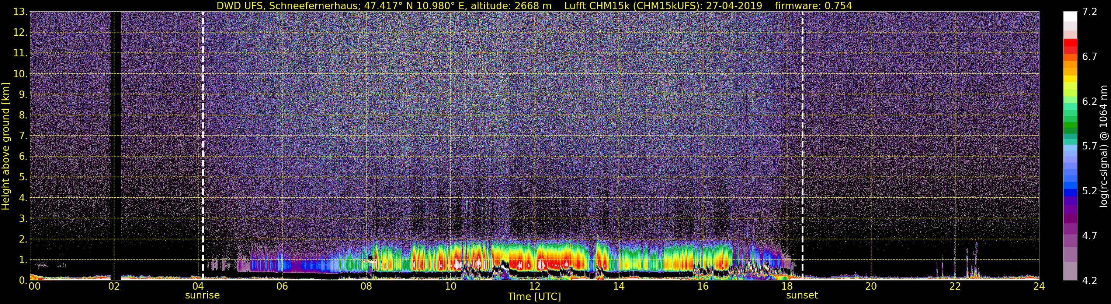Click the 'Height above ground [km]' axis label
1111x304 pixels.
click(6, 146)
